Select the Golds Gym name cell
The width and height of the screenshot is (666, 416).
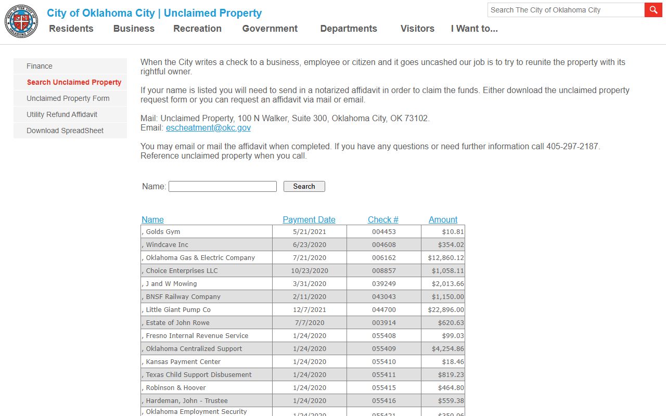coord(207,231)
